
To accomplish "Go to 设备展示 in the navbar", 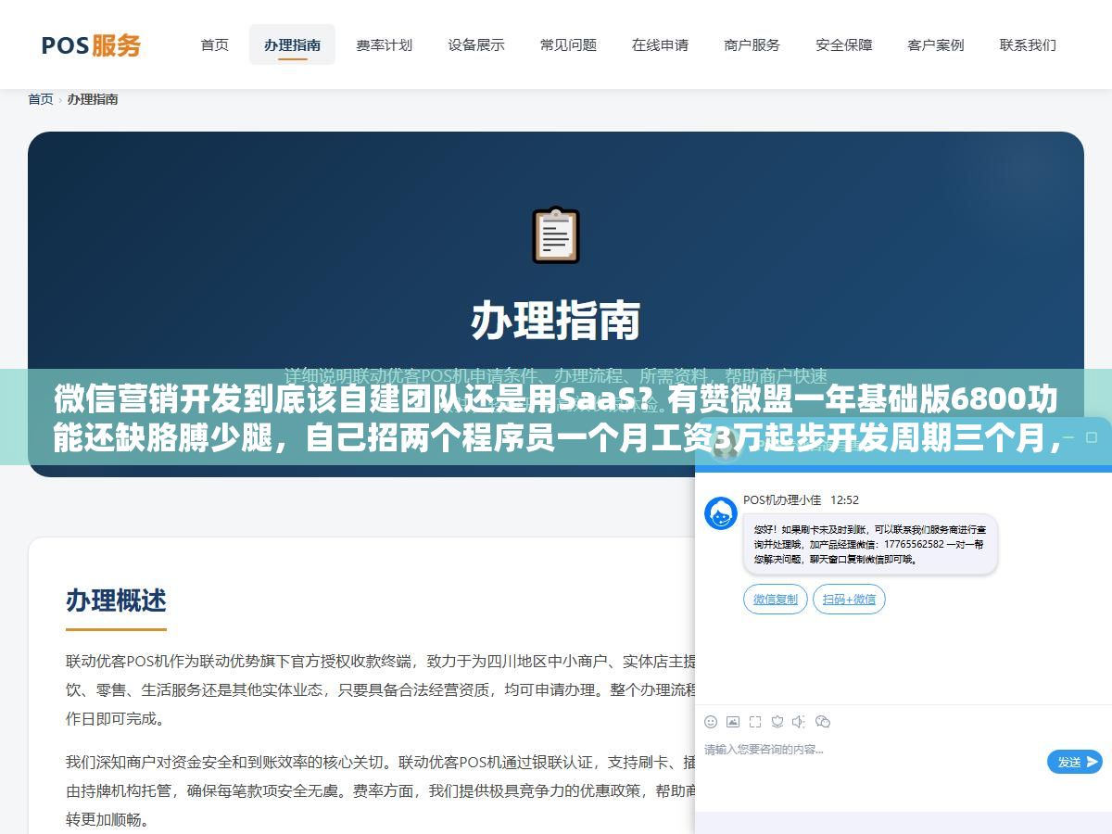I will [476, 44].
